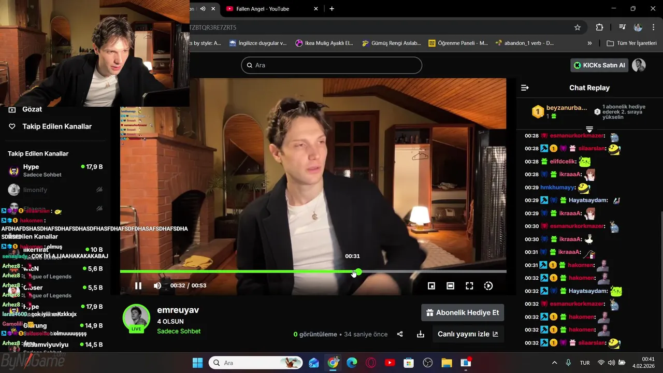Click the download clip icon
Screen dimensions: 663x373
(x=421, y=334)
